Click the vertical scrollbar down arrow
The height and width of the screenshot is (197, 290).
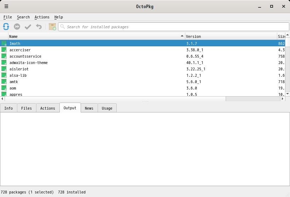[x=288, y=94]
